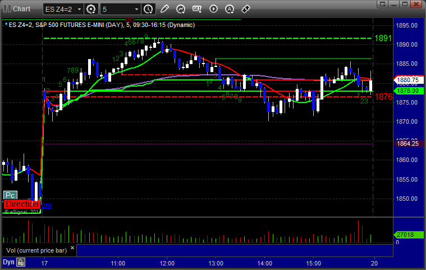Click the 1880.75 current price marker
This screenshot has height=270, width=426.
(408, 80)
